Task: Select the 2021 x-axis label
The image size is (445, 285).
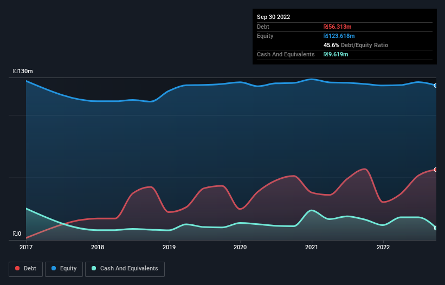Action: (x=312, y=247)
